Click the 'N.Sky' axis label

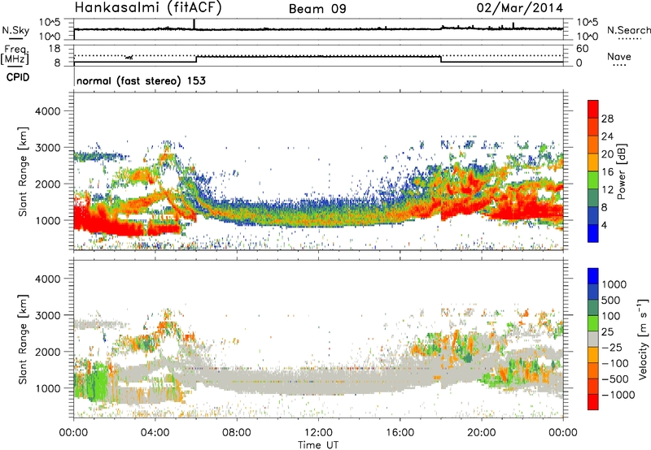15,30
